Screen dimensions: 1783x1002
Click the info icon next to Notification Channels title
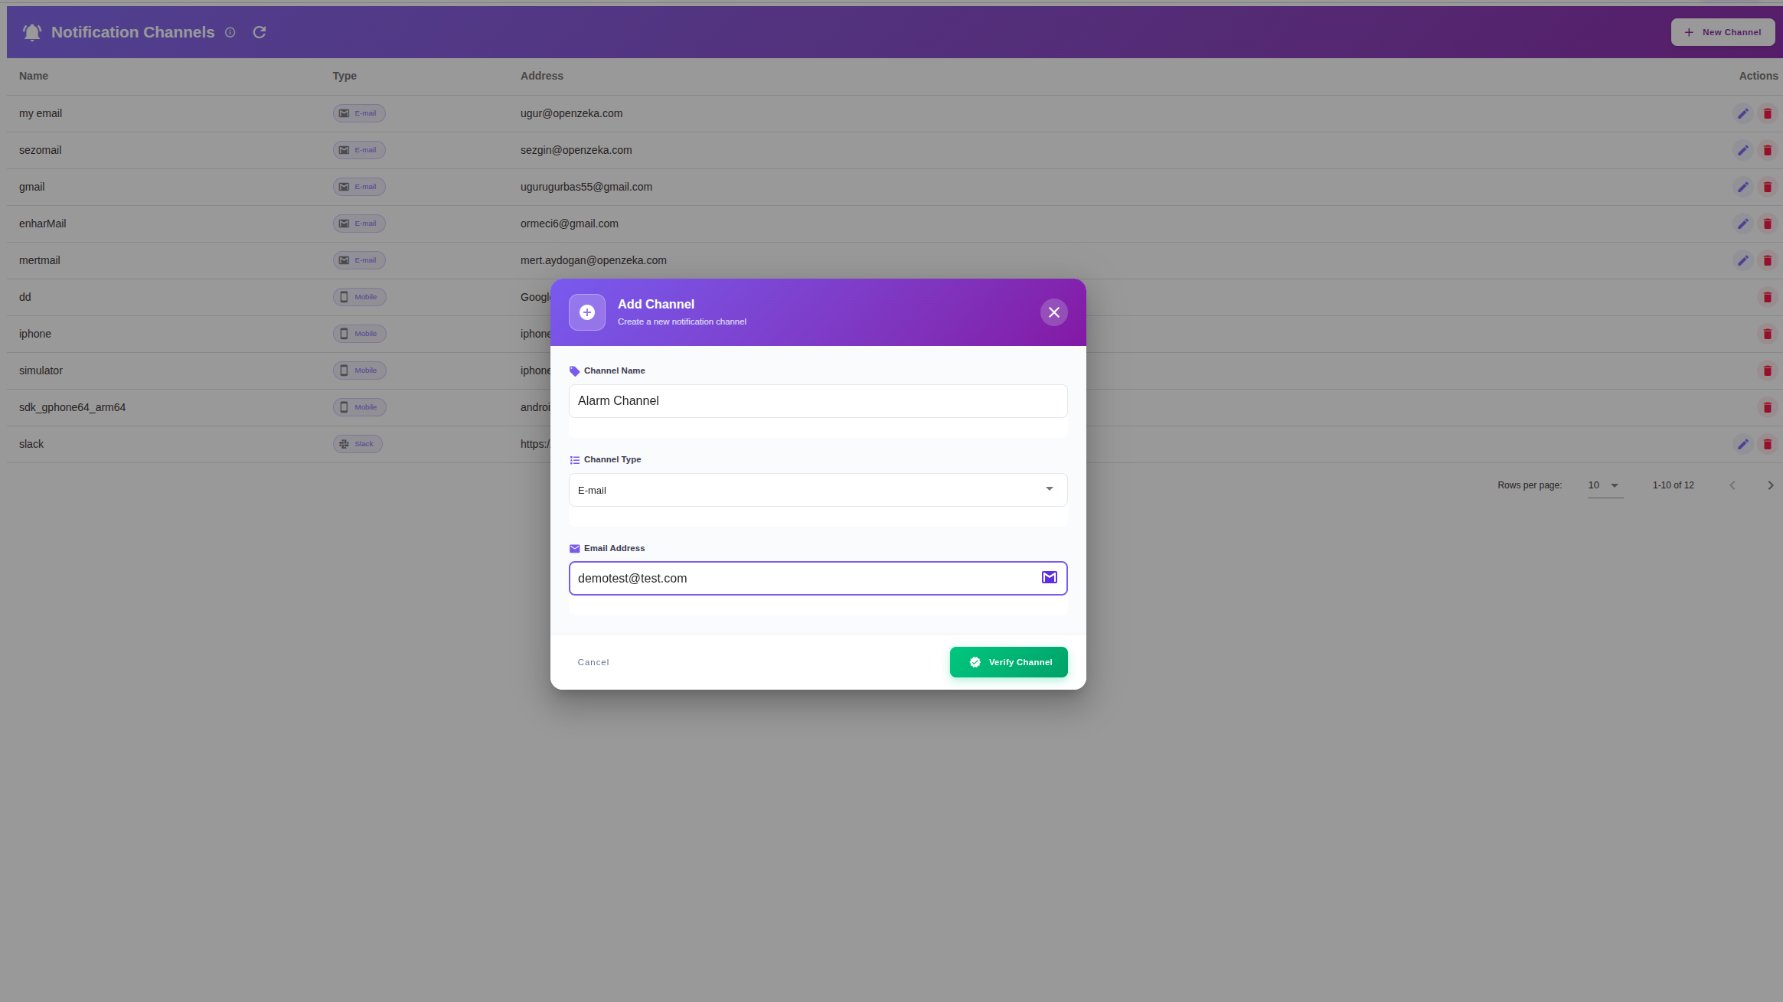coord(230,32)
